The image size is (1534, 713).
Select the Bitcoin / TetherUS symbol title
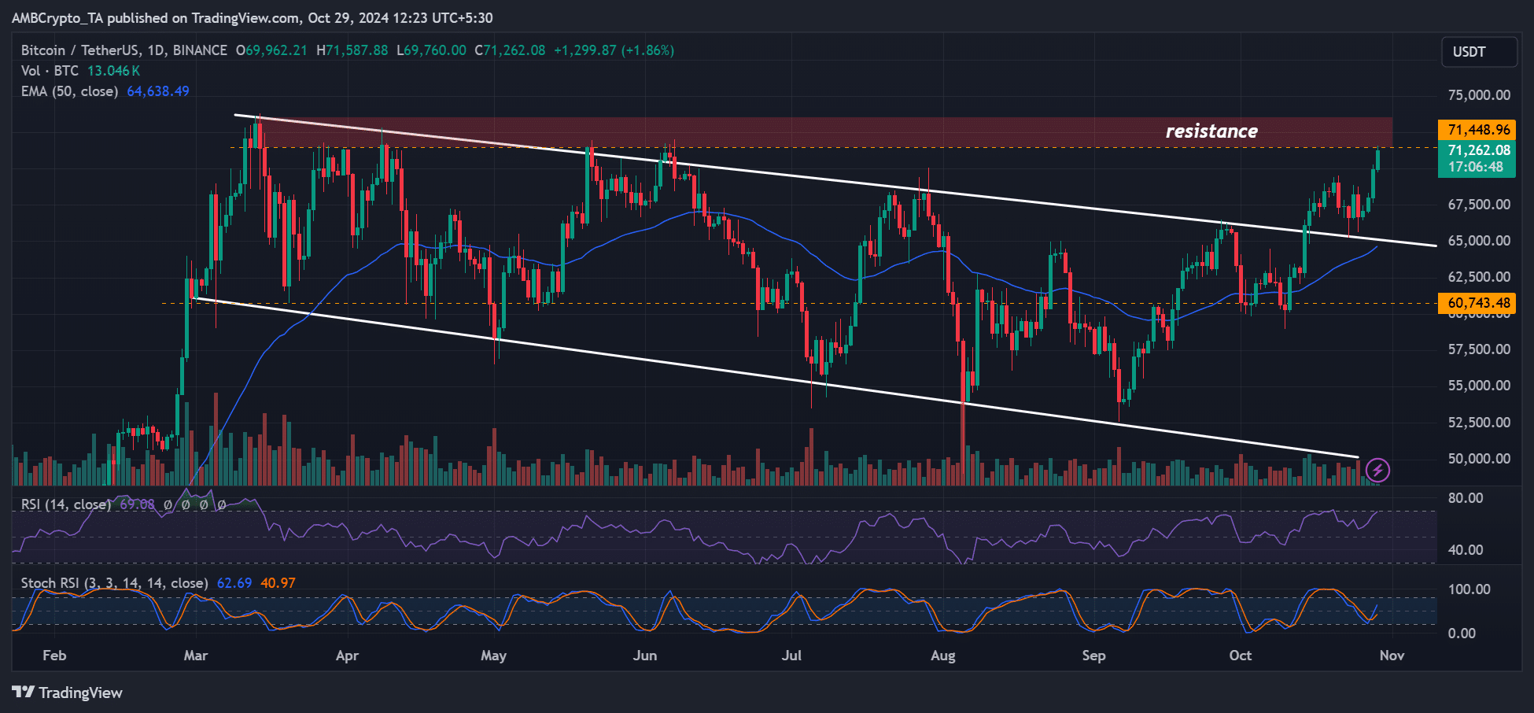click(124, 50)
